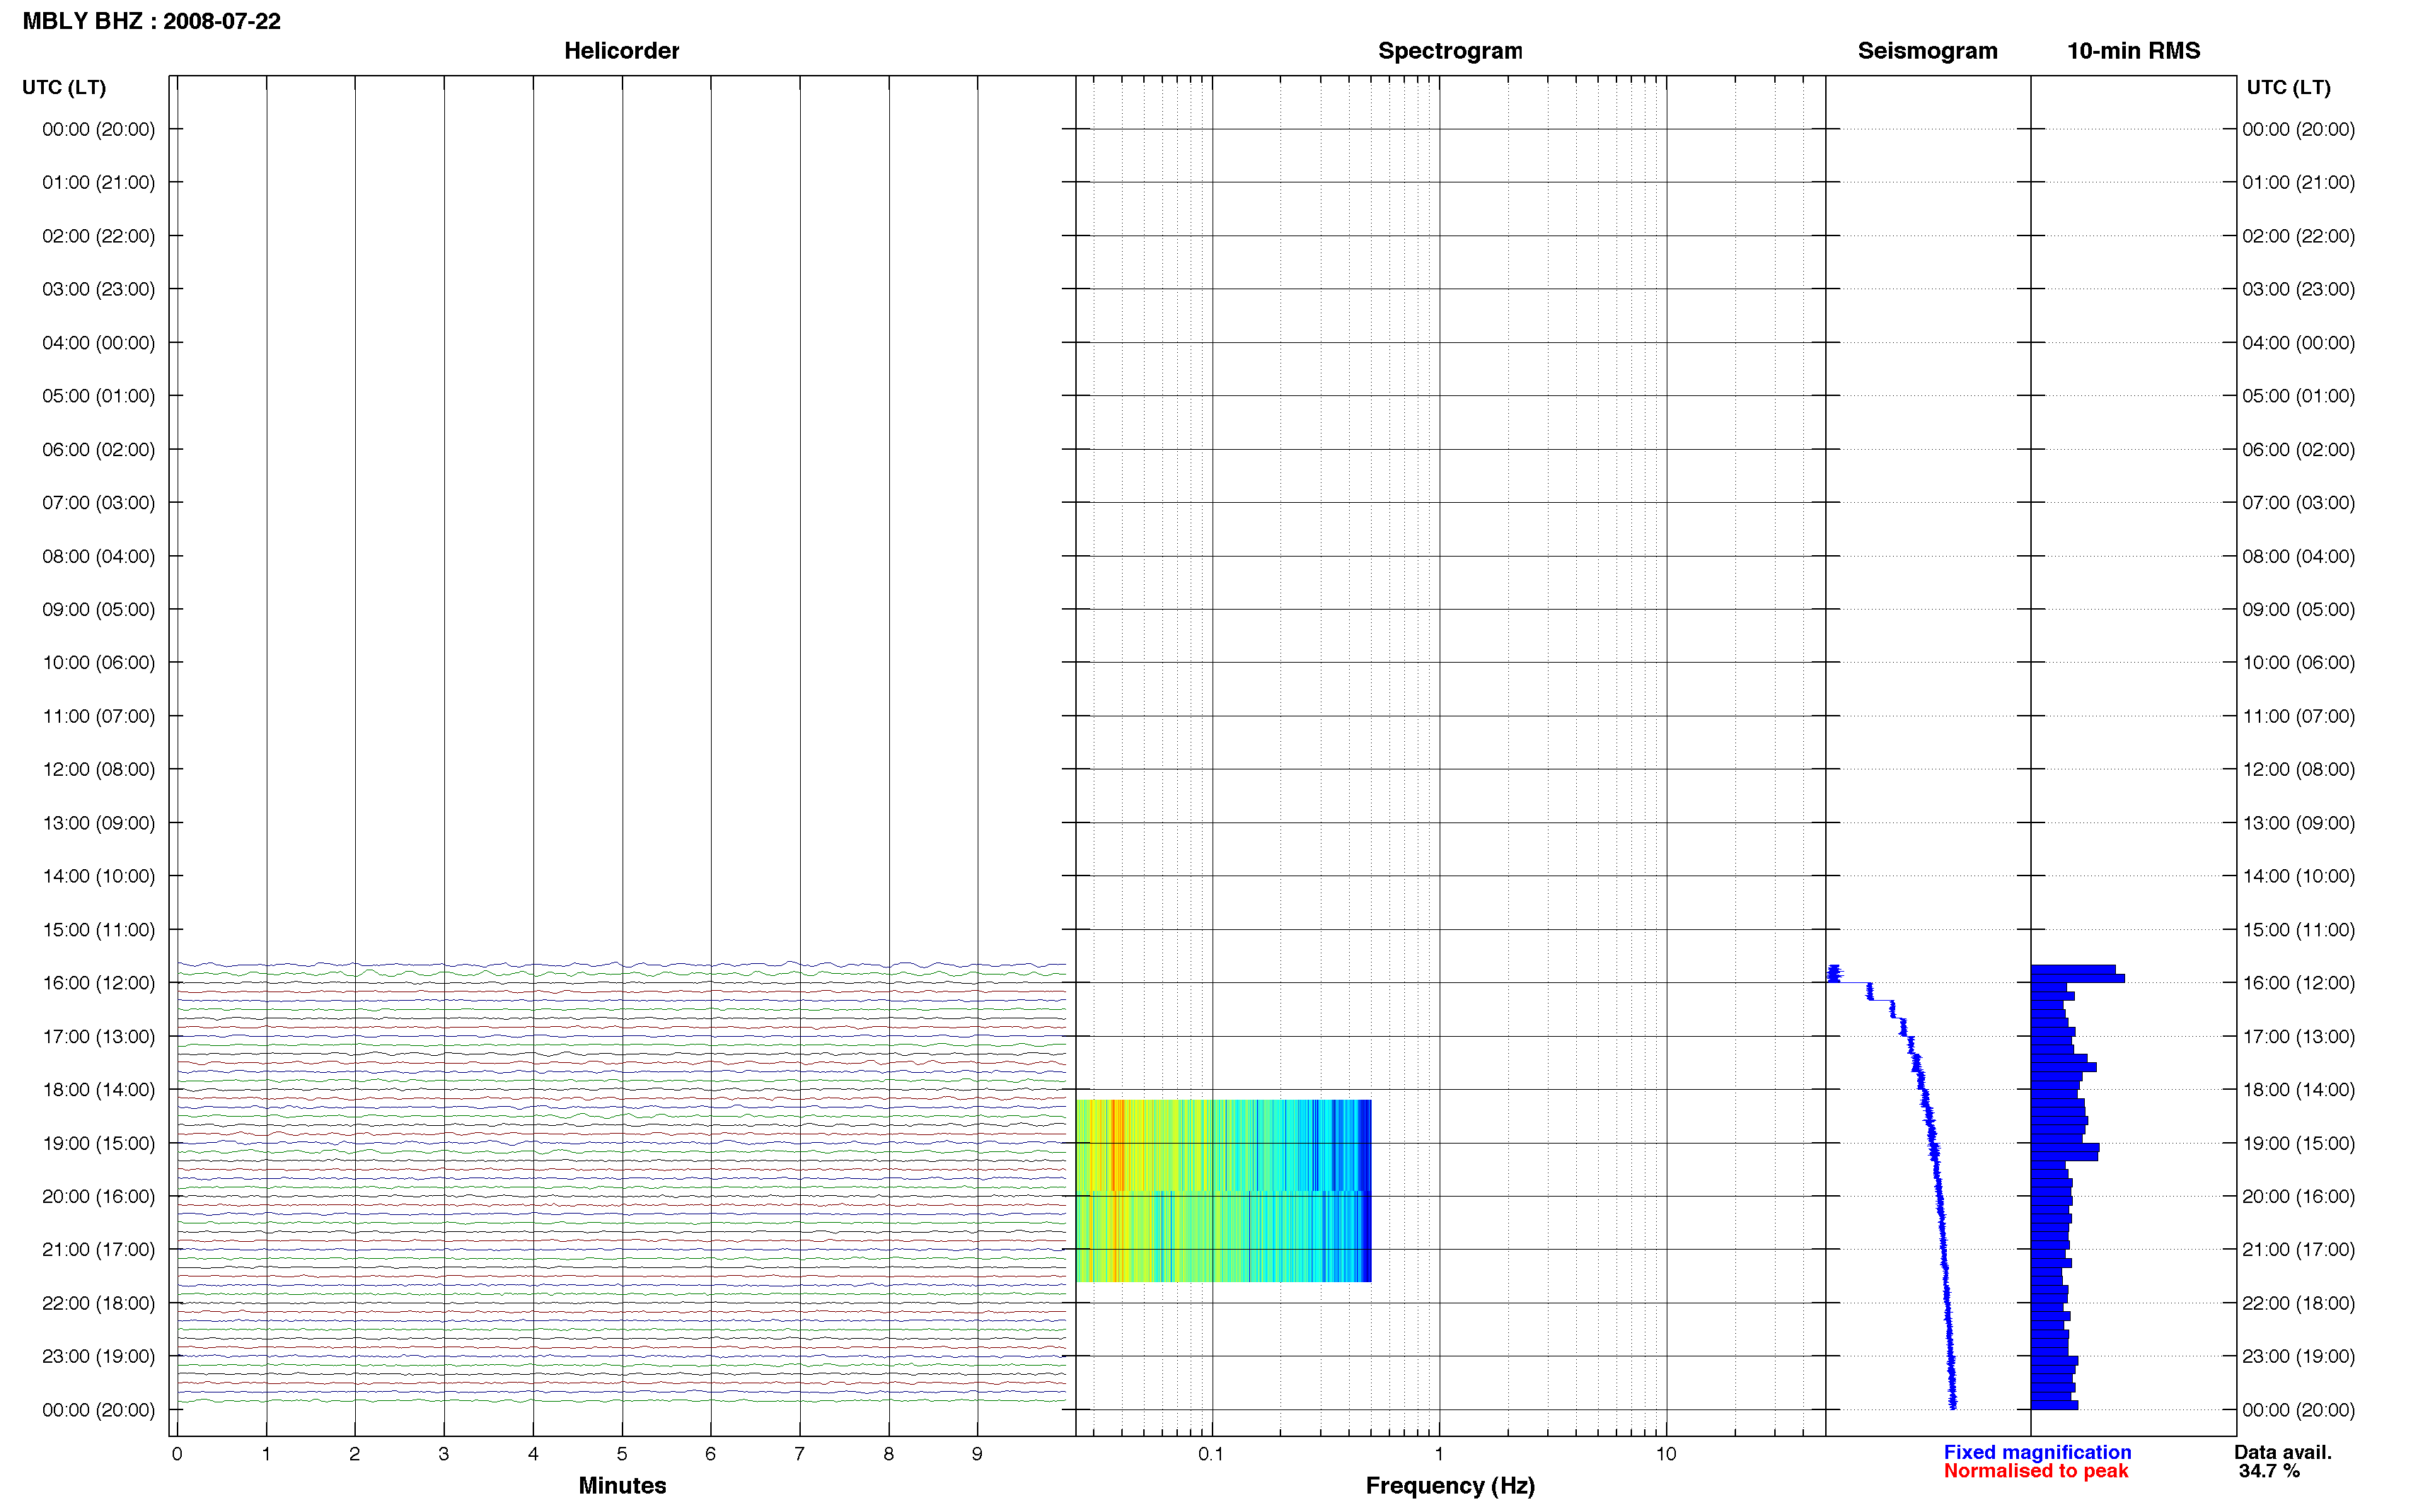Screen dimensions: 2418x1512
Task: Click the UTC (LT) label on the left axis
Action: tap(64, 87)
